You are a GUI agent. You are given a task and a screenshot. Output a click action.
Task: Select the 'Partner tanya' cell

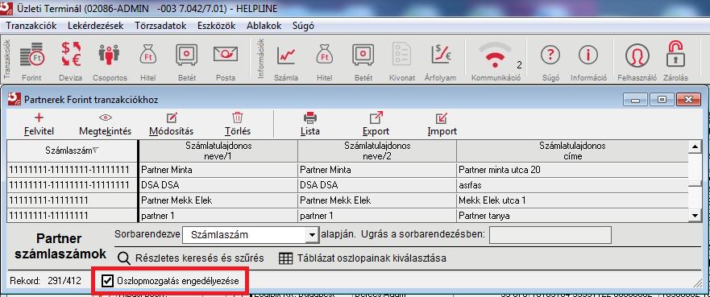pos(572,216)
